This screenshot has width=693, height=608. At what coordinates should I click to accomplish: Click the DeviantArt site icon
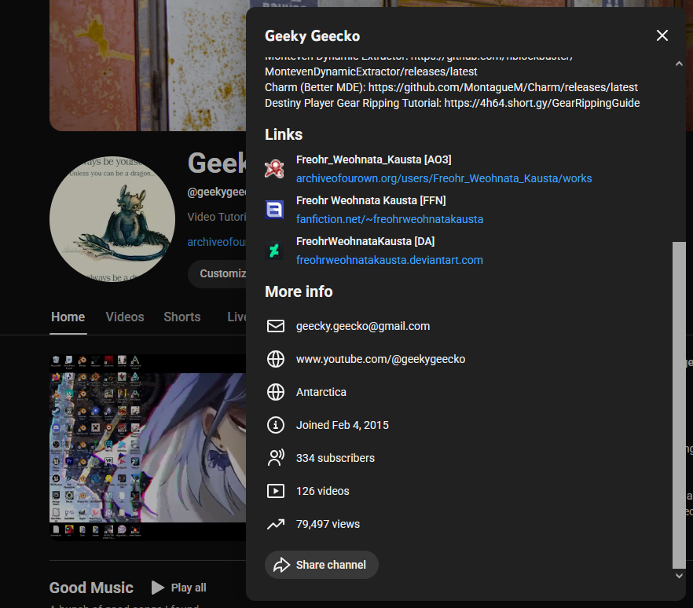point(274,251)
